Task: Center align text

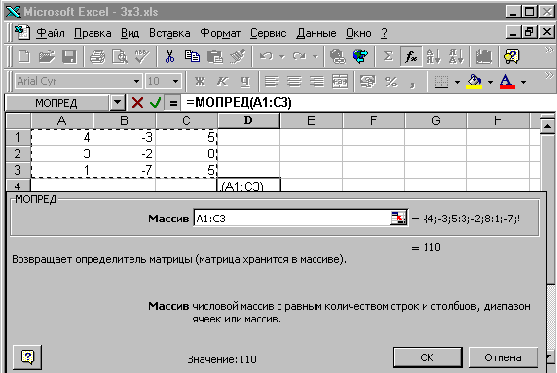Action: pyautogui.click(x=295, y=82)
